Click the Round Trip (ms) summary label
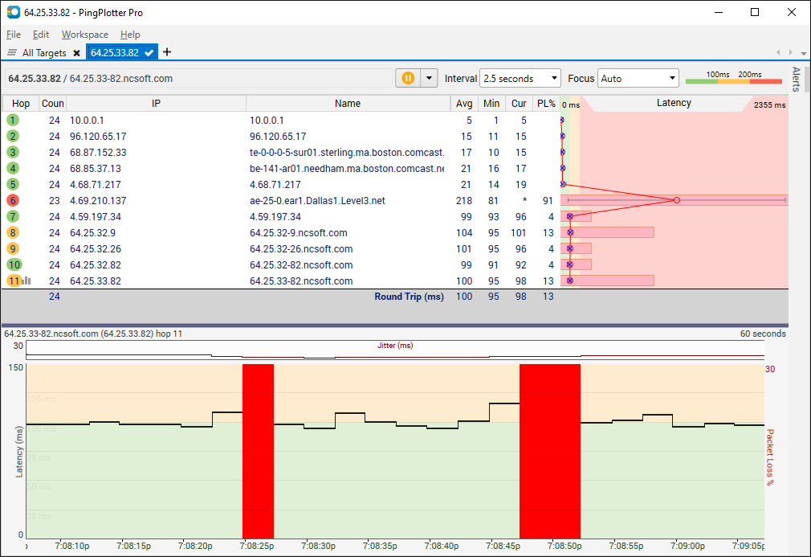 pyautogui.click(x=410, y=297)
